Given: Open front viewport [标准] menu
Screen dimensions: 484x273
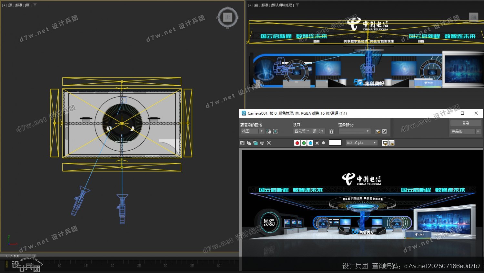Looking at the screenshot, I should (x=265, y=5).
